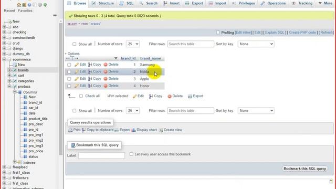This screenshot has width=336, height=189.
Task: Click the pro_price column icon in the tree
Action: tap(25, 151)
